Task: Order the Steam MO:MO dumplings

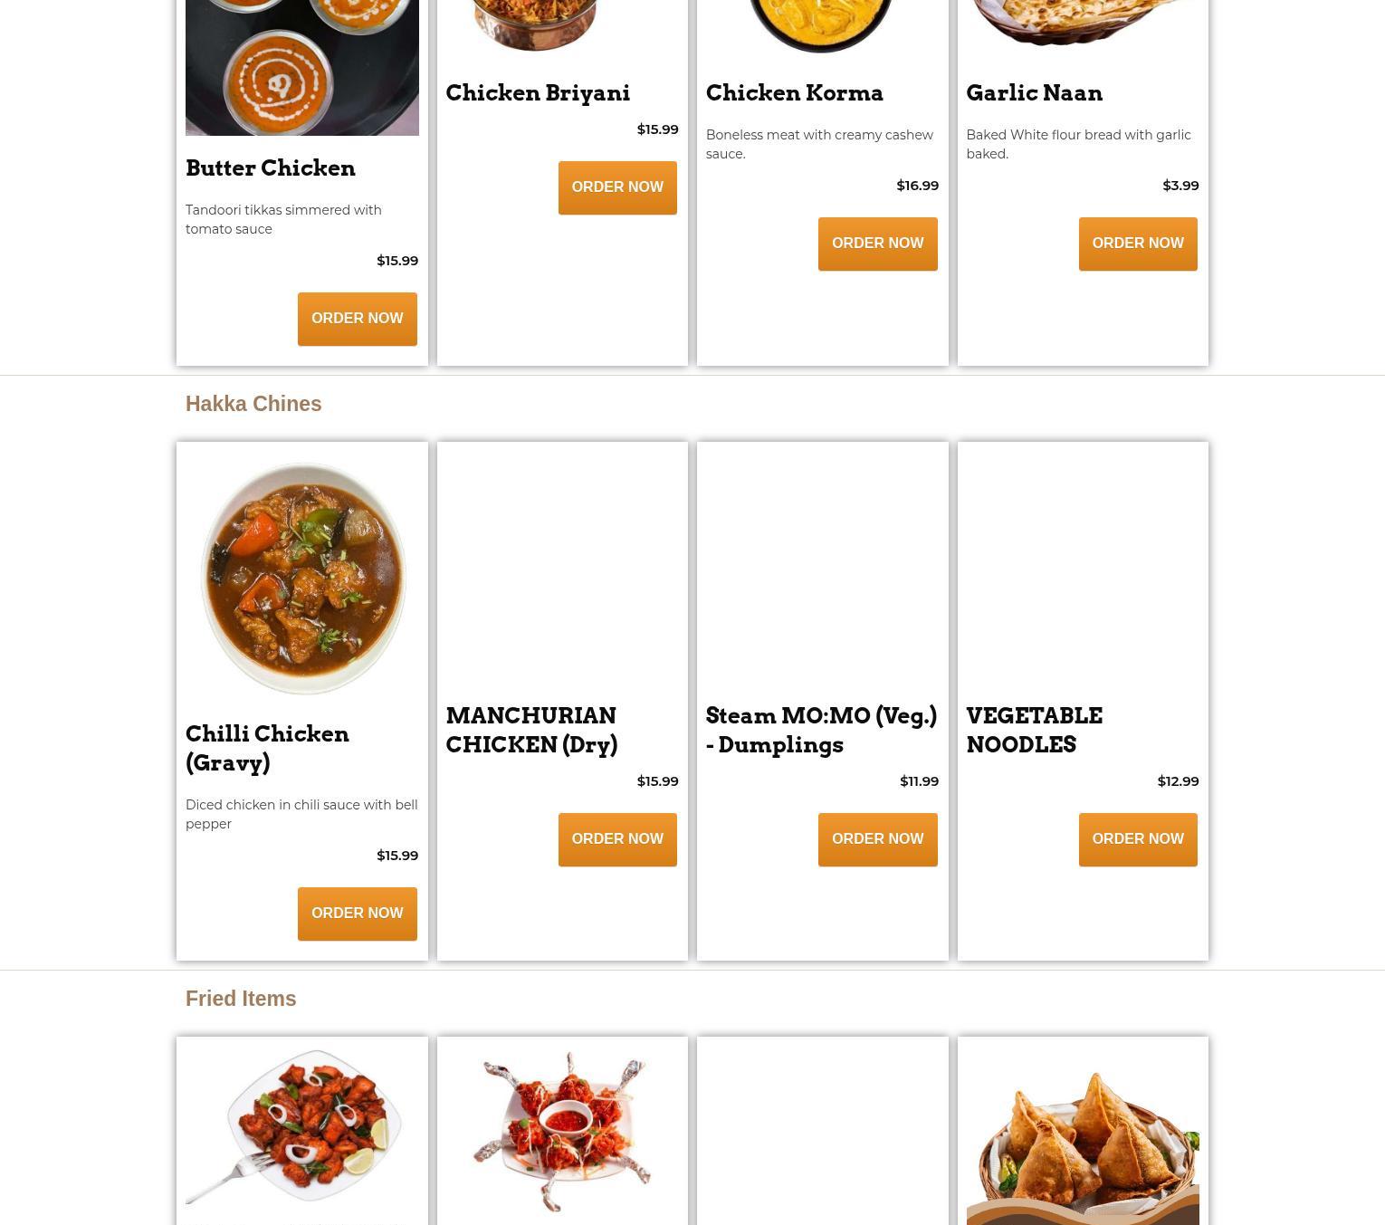Action: (x=877, y=839)
